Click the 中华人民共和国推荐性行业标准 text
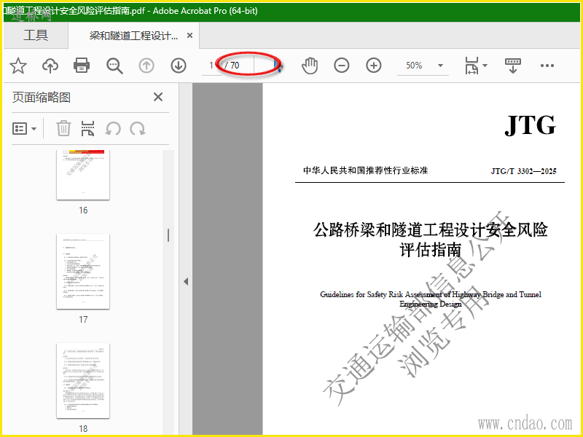583x437 pixels. [x=366, y=170]
